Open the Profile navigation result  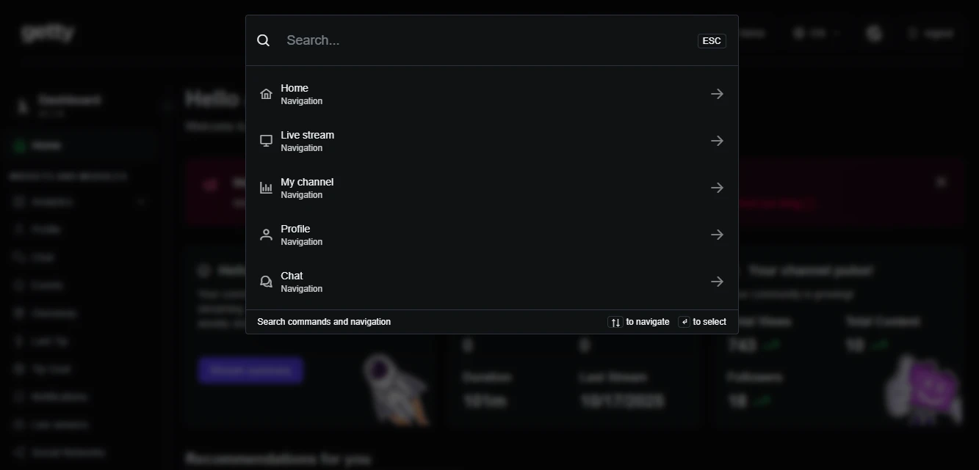492,235
